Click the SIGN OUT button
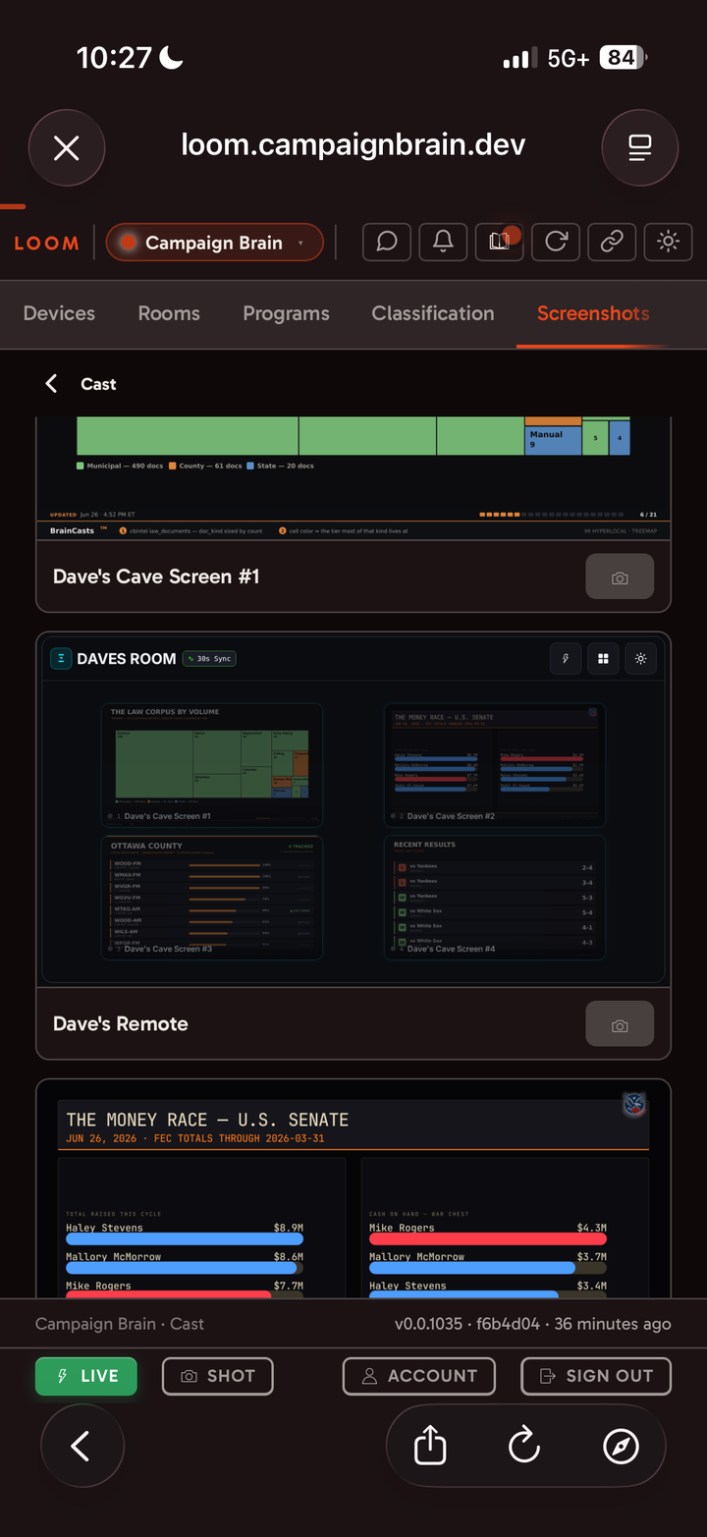707x1537 pixels. 596,1376
